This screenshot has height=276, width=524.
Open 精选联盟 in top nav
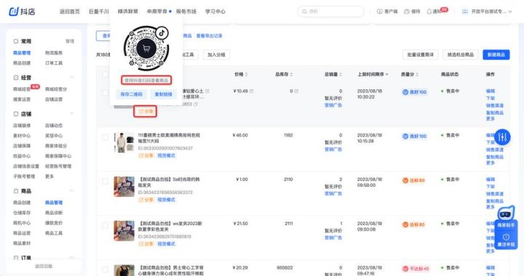[x=127, y=12]
